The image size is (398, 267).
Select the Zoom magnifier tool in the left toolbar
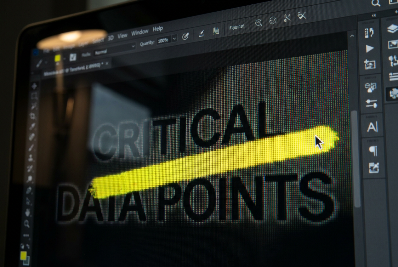click(x=27, y=224)
